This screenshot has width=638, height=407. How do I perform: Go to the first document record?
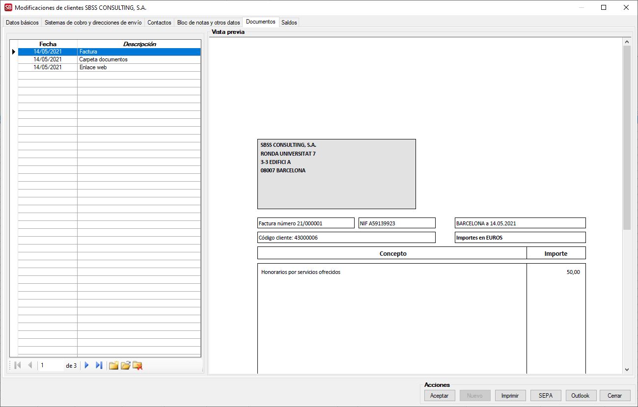pyautogui.click(x=18, y=365)
